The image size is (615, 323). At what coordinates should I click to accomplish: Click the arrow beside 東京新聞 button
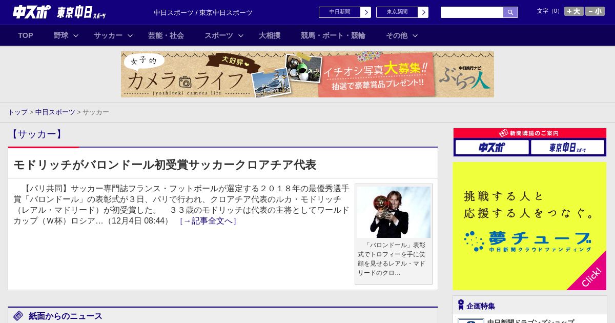(423, 12)
